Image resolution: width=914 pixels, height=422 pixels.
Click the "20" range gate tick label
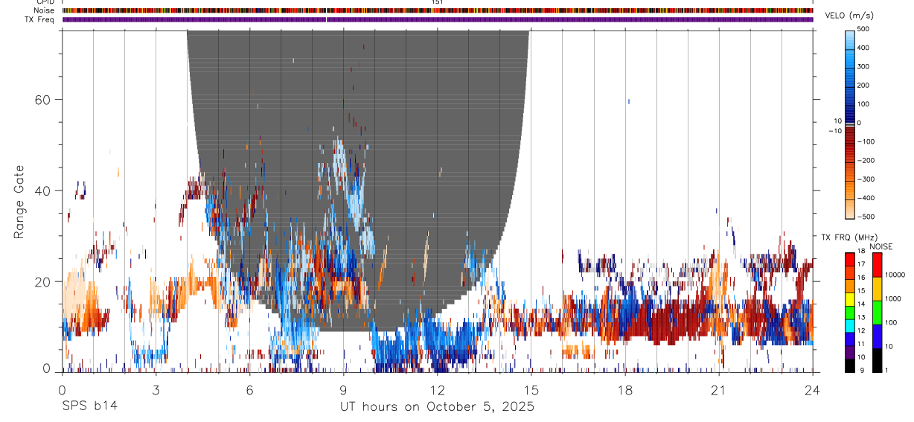(x=43, y=281)
